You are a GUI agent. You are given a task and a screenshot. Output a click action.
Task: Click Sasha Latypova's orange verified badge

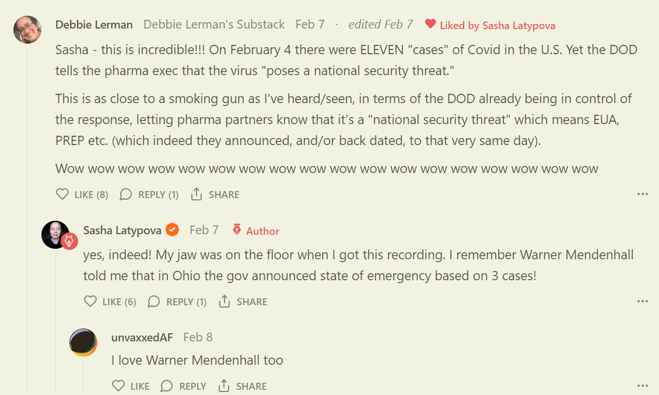coord(172,230)
